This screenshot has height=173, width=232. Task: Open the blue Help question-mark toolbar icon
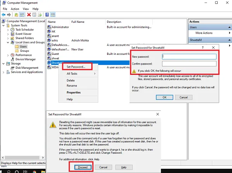coord(47,15)
